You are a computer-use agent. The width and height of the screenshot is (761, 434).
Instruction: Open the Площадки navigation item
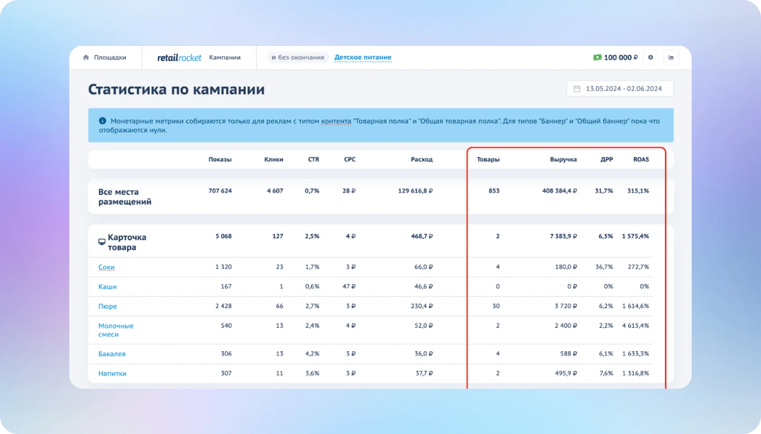(110, 58)
